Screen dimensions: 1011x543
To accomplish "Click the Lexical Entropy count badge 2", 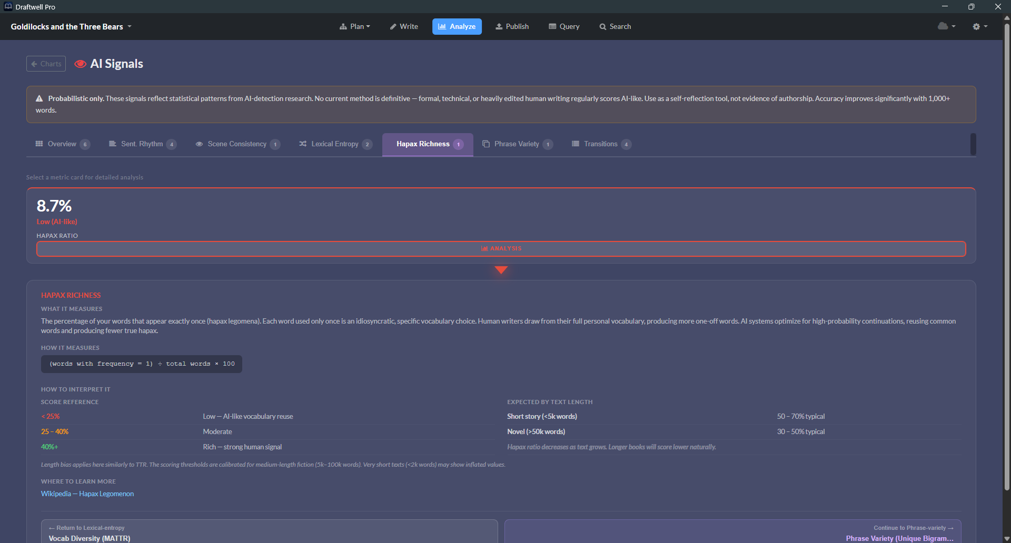I will point(367,144).
